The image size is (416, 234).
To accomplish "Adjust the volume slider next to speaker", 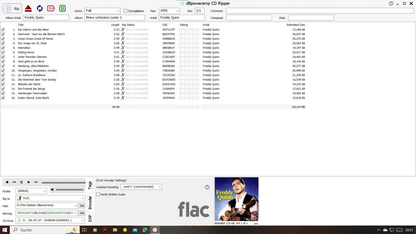I will (x=70, y=190).
